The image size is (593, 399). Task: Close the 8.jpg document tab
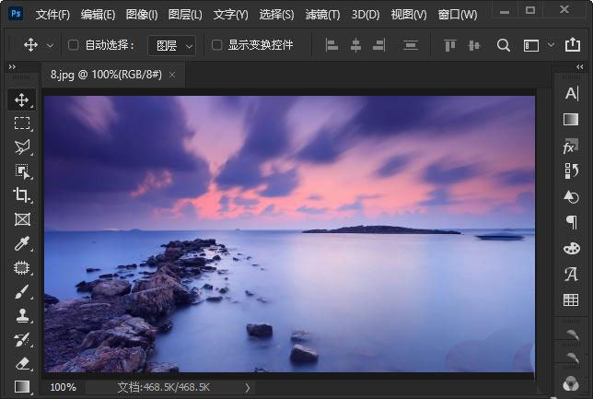click(171, 75)
